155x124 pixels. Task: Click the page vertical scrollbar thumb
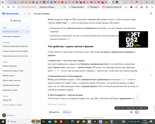(154, 109)
